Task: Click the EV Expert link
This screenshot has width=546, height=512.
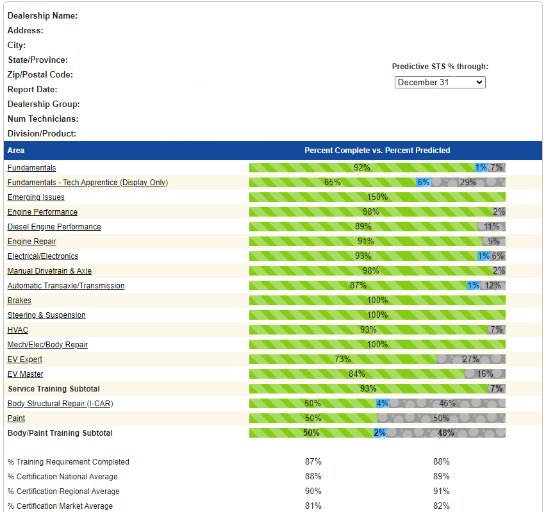Action: point(25,359)
